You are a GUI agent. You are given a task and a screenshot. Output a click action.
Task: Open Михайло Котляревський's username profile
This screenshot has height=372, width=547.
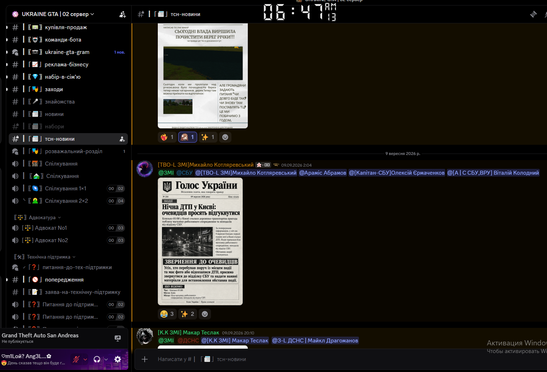pyautogui.click(x=206, y=165)
